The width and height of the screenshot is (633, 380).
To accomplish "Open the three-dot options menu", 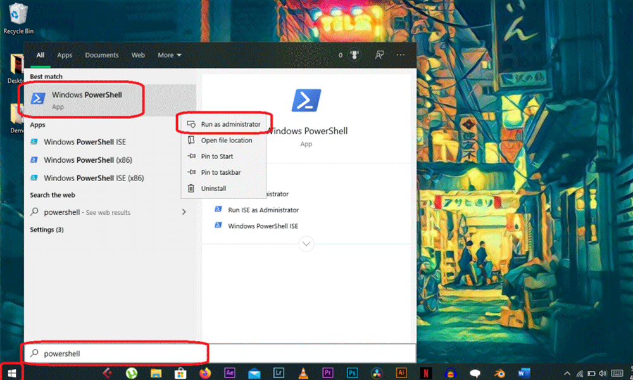I will click(400, 55).
